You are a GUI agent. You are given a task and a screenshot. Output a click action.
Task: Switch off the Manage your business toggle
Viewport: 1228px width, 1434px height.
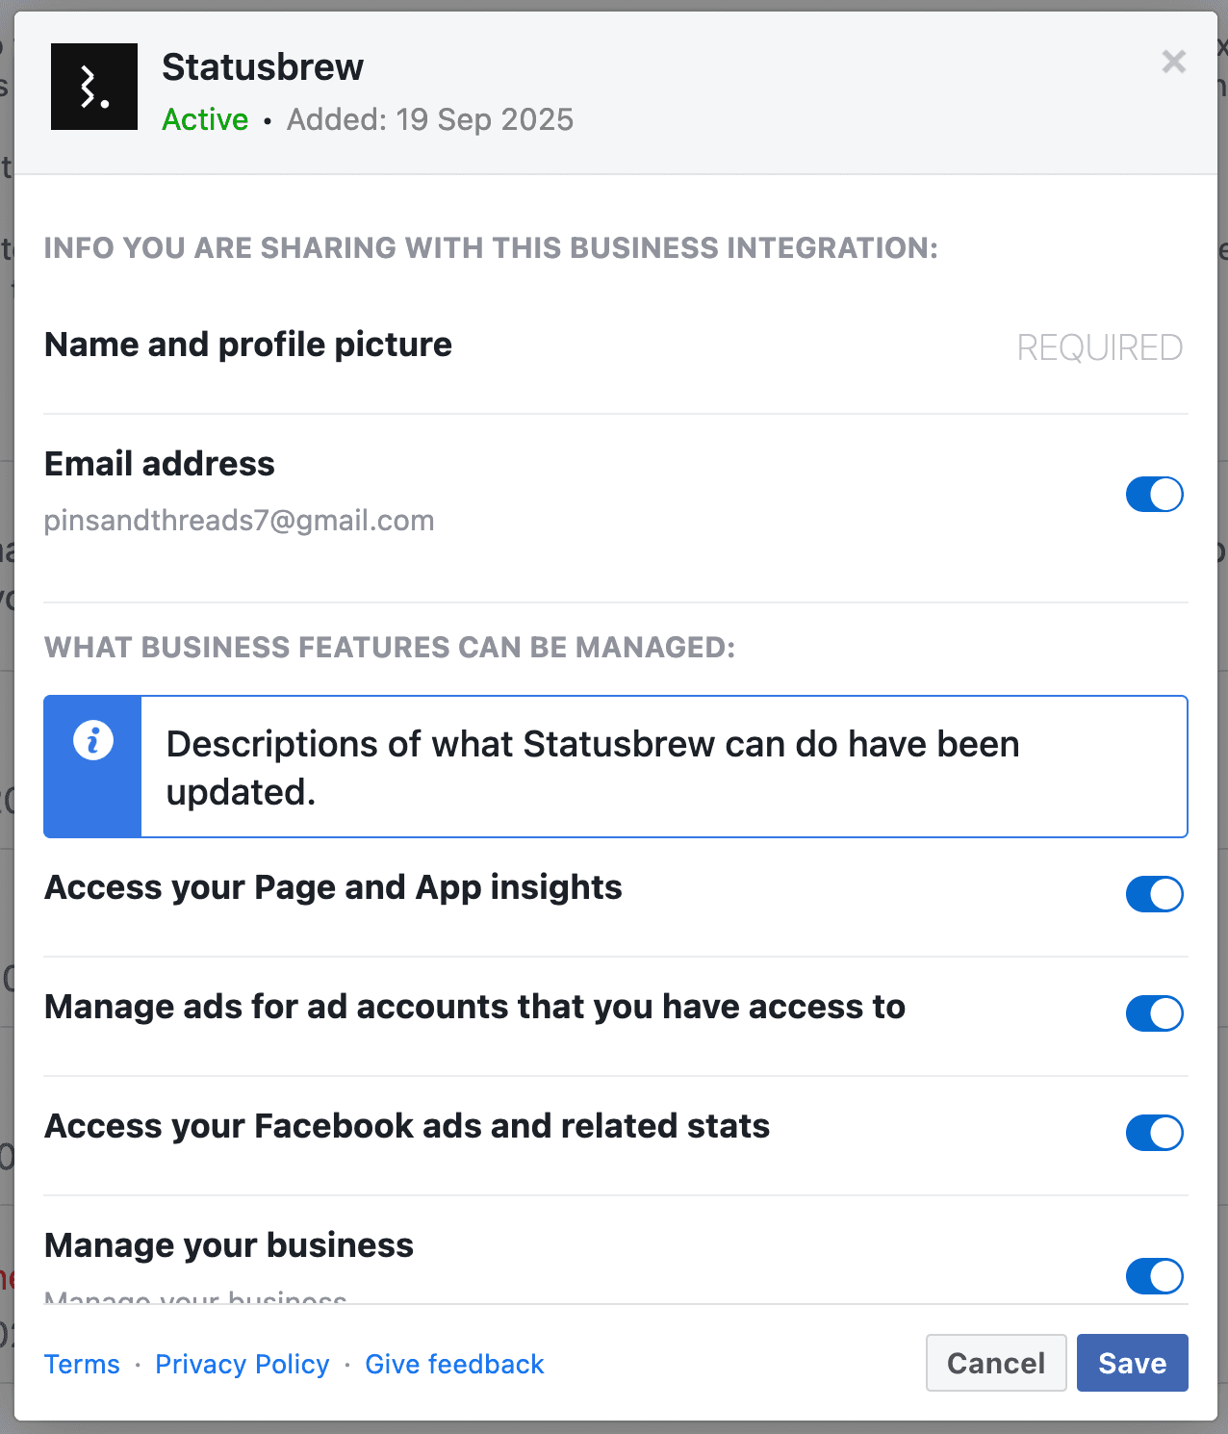1154,1276
